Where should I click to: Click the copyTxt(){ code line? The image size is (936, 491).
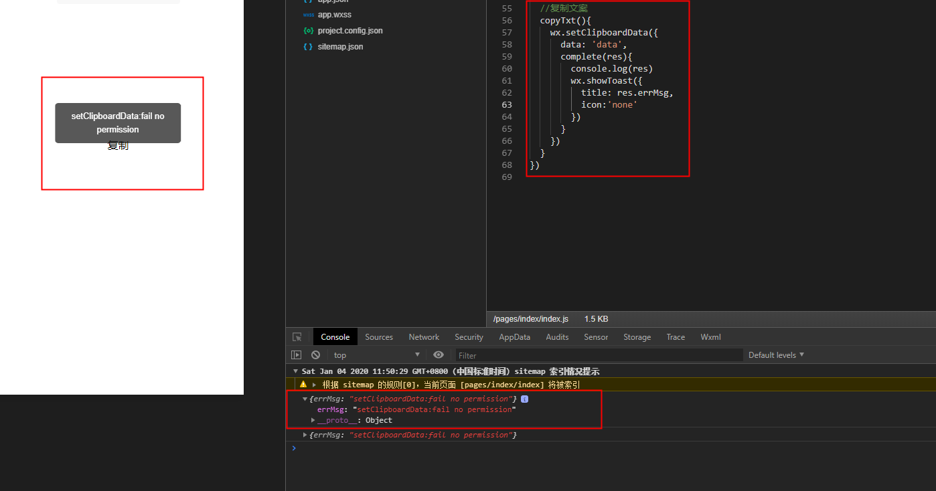click(x=566, y=21)
